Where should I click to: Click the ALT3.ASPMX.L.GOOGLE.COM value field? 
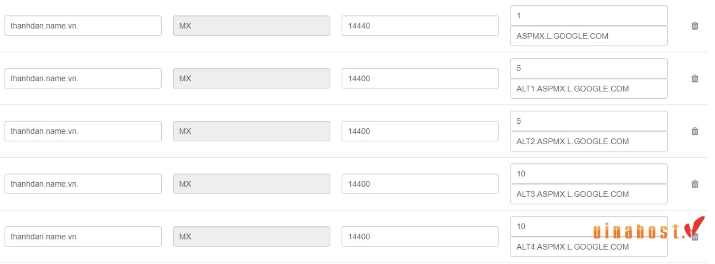pos(589,194)
